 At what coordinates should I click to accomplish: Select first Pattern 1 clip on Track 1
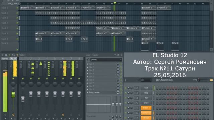27,8
